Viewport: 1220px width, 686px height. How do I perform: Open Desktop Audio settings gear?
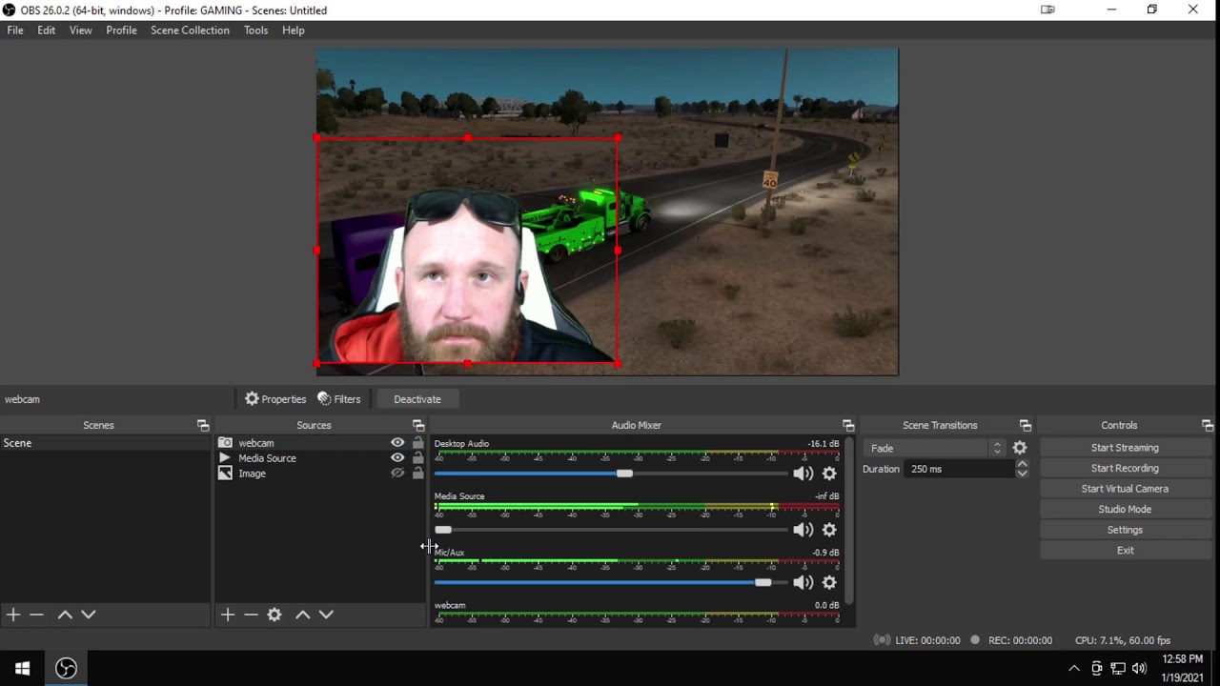point(829,474)
